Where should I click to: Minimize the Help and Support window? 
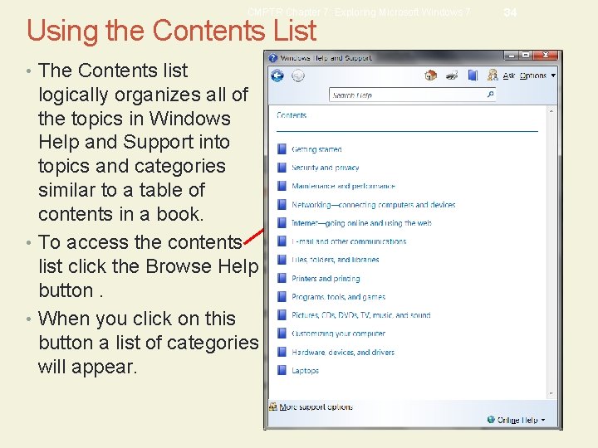512,56
